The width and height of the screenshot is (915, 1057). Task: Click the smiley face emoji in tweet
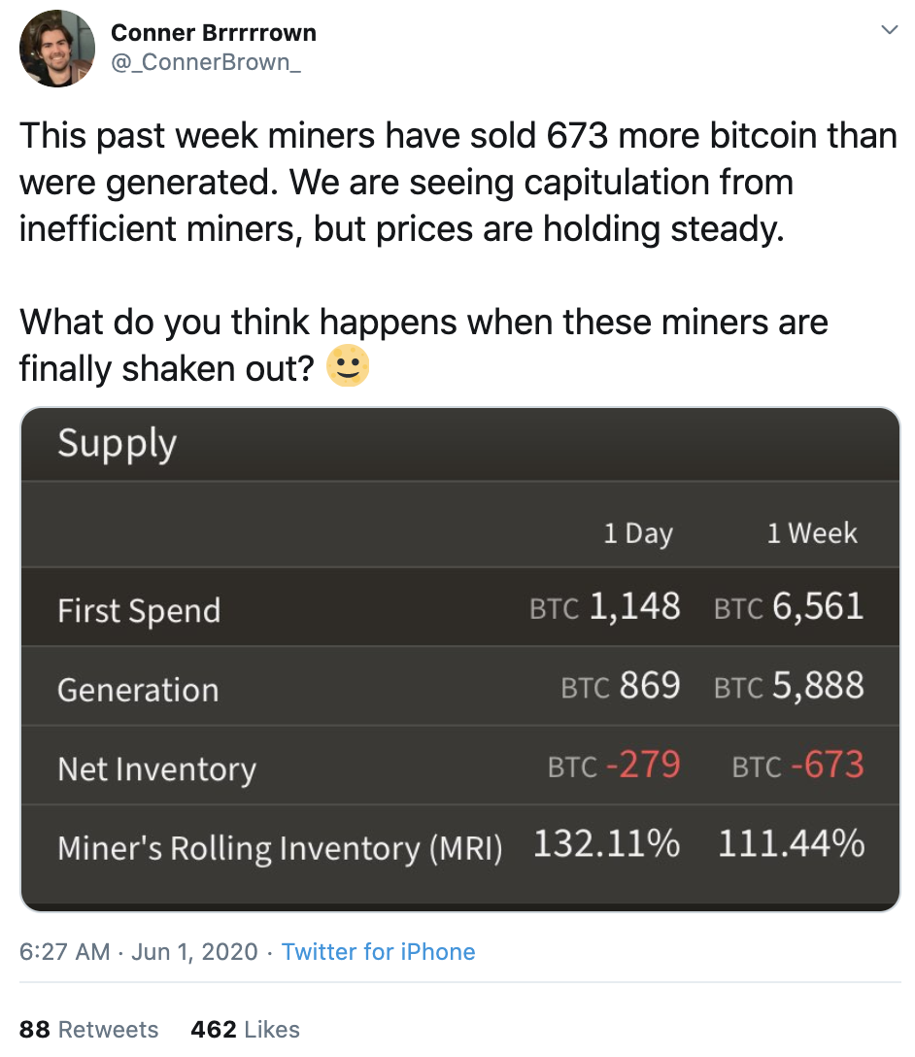348,367
